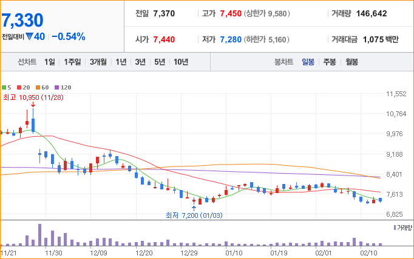Click the 7,613 price axis label
Image resolution: width=414 pixels, height=259 pixels.
[x=395, y=194]
